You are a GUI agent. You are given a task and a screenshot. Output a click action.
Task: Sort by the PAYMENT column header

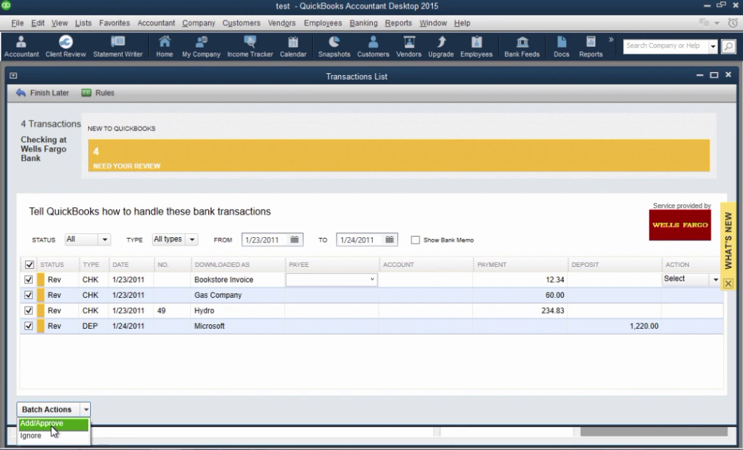click(492, 265)
